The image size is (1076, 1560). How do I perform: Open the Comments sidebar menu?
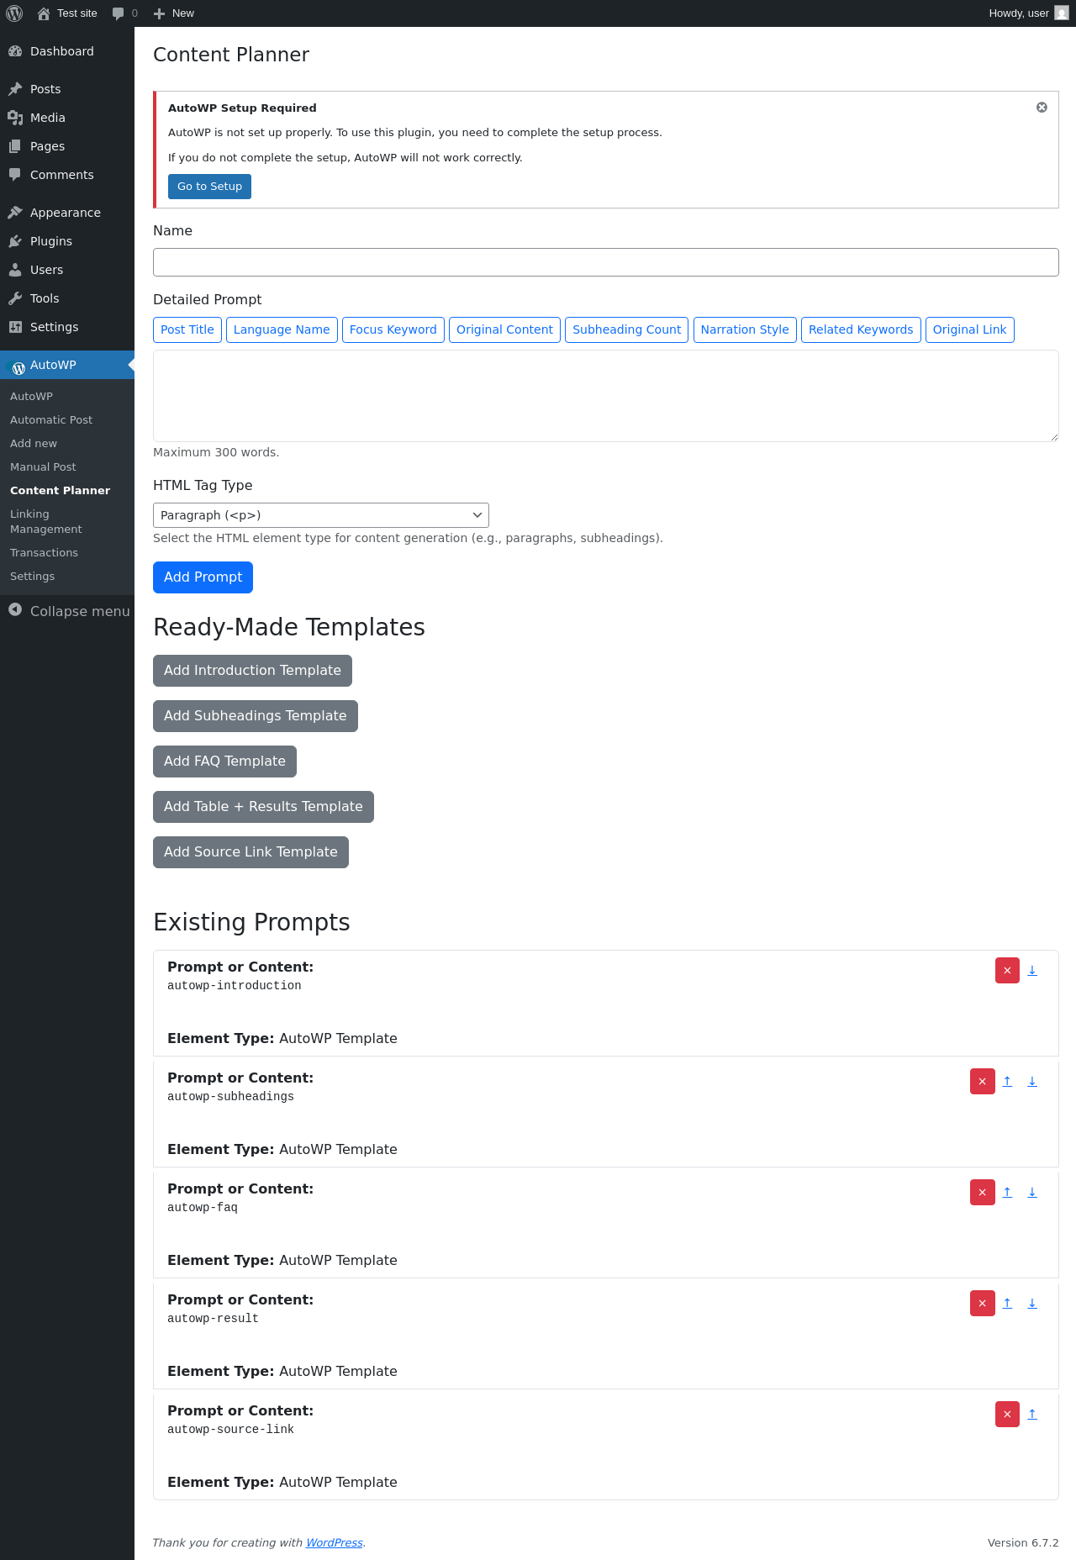(67, 175)
